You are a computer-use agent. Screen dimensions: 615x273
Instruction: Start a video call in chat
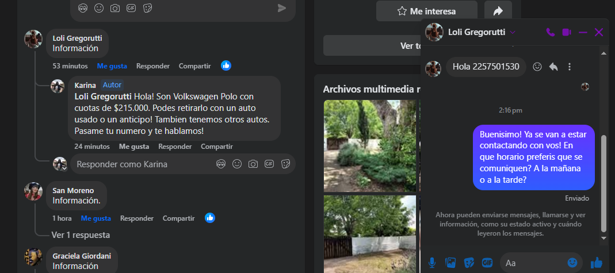(x=566, y=32)
